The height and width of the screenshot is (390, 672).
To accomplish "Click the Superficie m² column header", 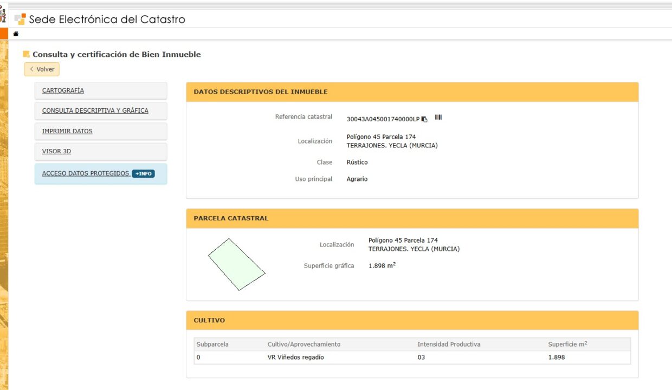I will pos(567,344).
